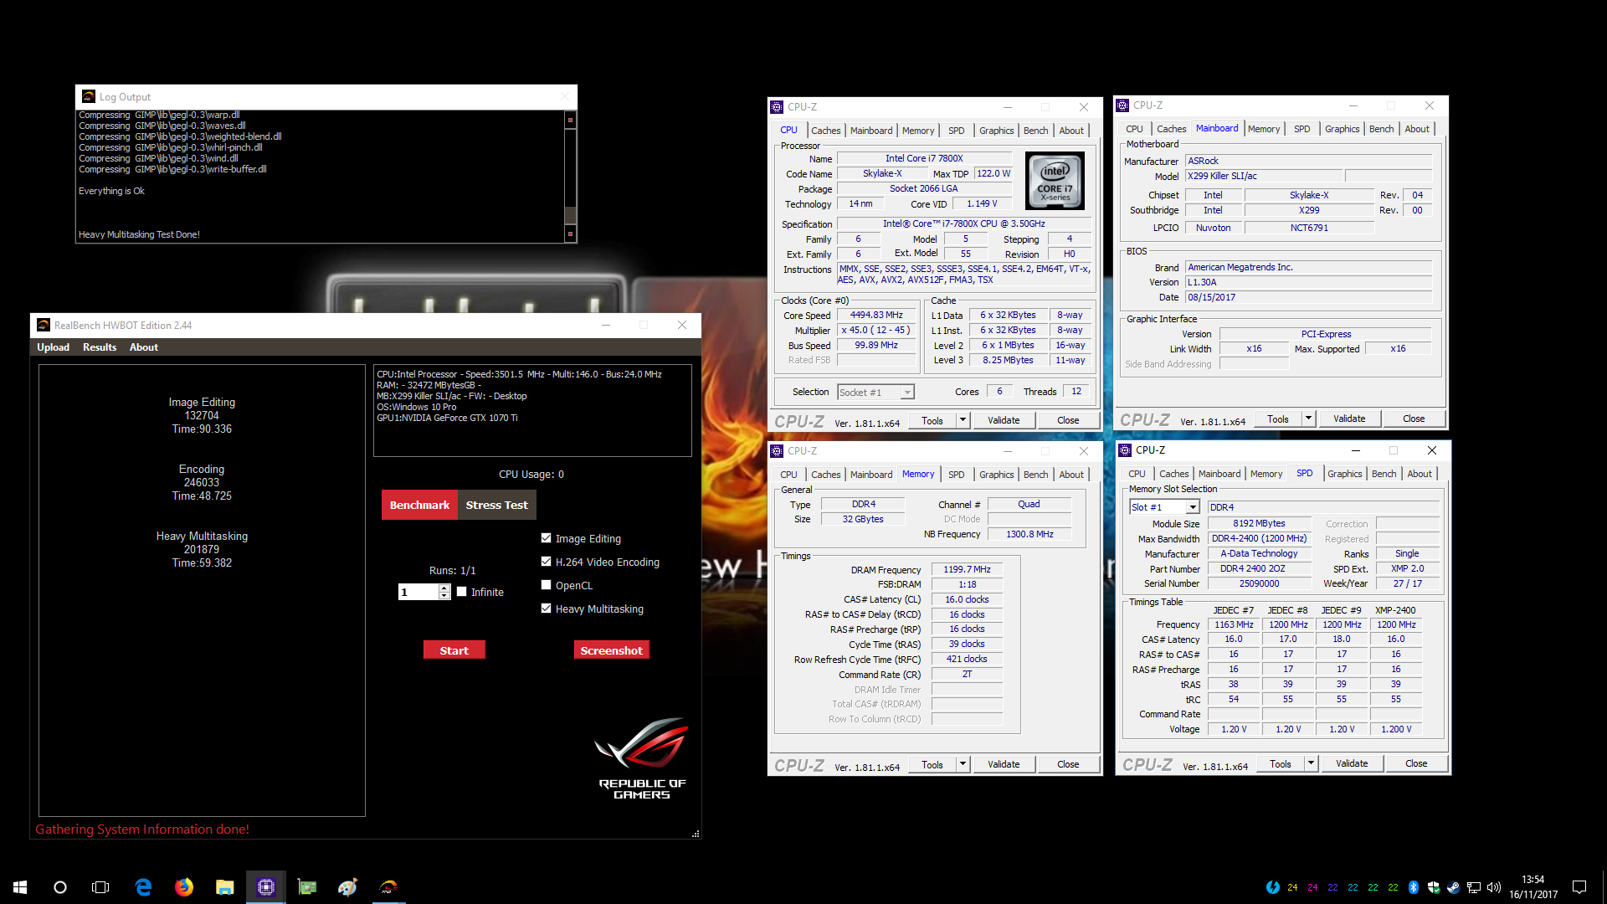Click Log Output scroll-up arrow button
The height and width of the screenshot is (904, 1607).
571,120
